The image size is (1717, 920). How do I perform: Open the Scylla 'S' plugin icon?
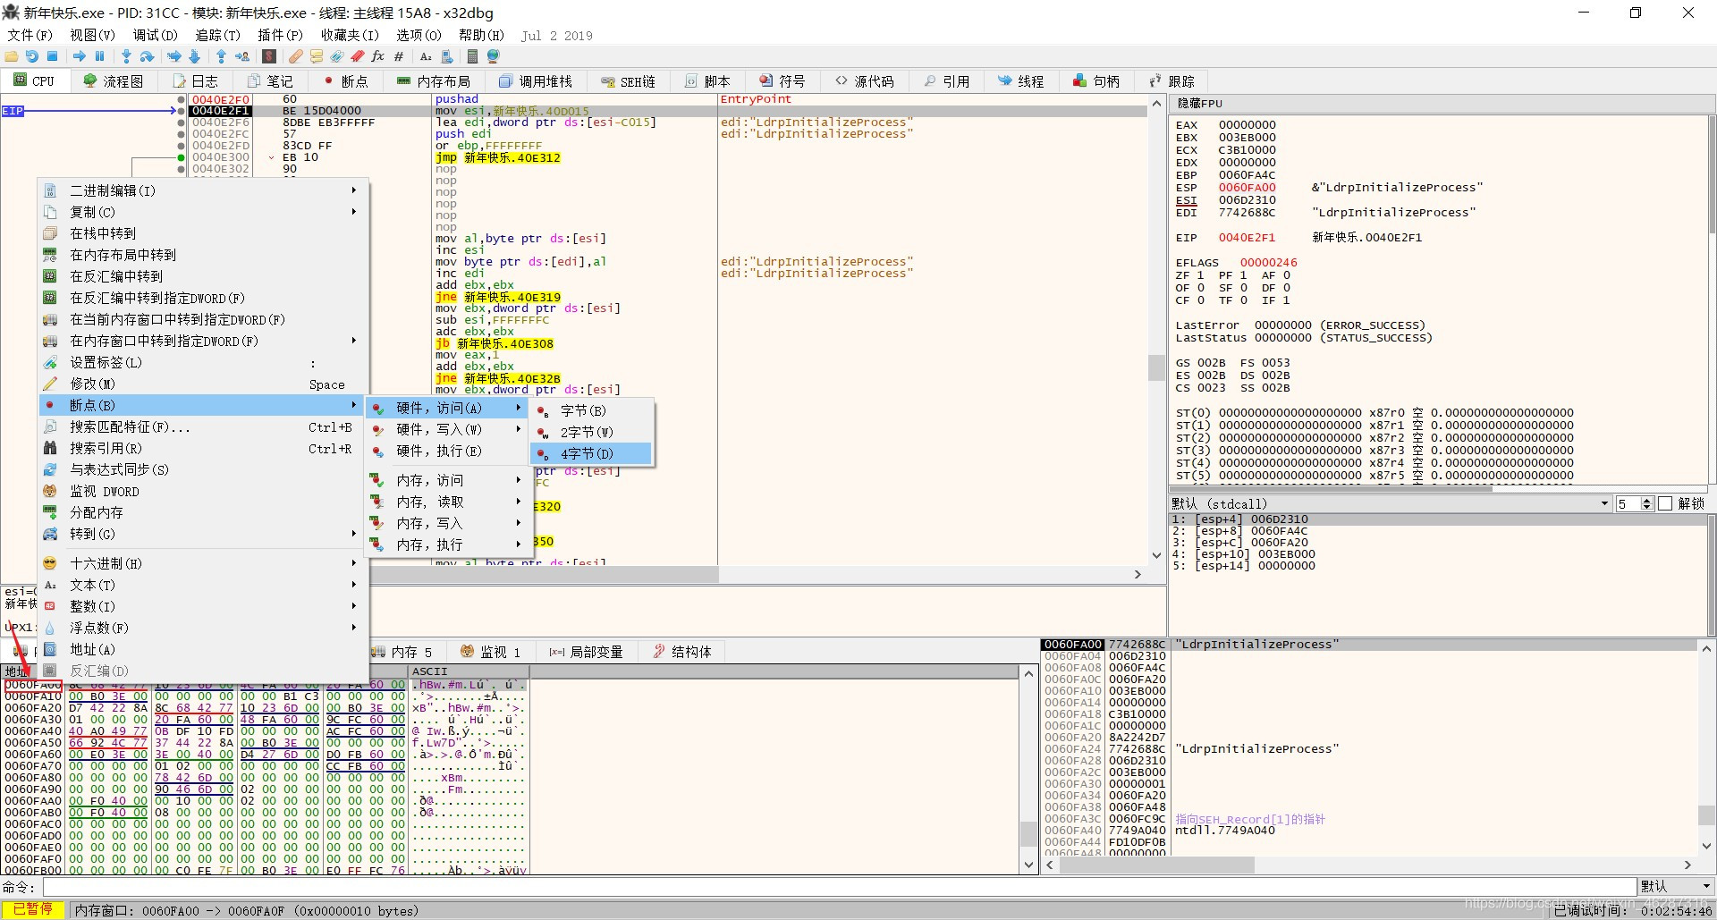(268, 56)
